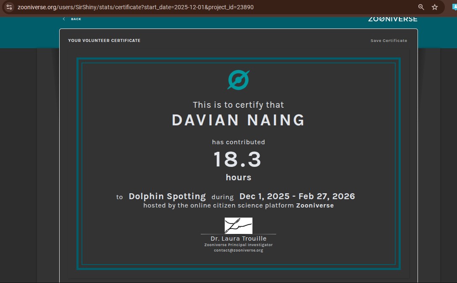Viewport: 457px width, 283px height.
Task: Click the name DAVIAN NAING
Action: tap(239, 120)
